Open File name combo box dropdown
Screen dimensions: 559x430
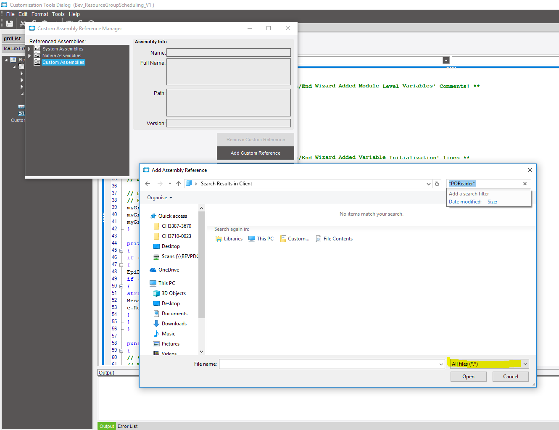tap(441, 364)
